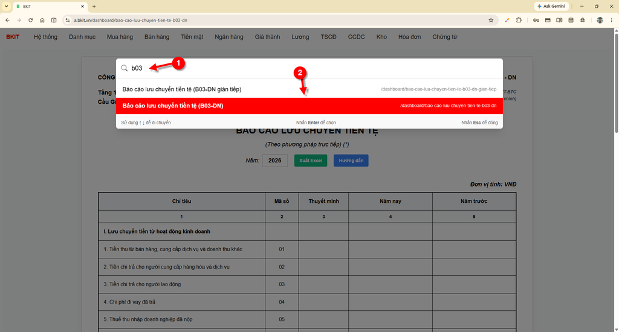Open the Extensions puzzle icon
Screen dimensions: 619x332
[x=519, y=20]
